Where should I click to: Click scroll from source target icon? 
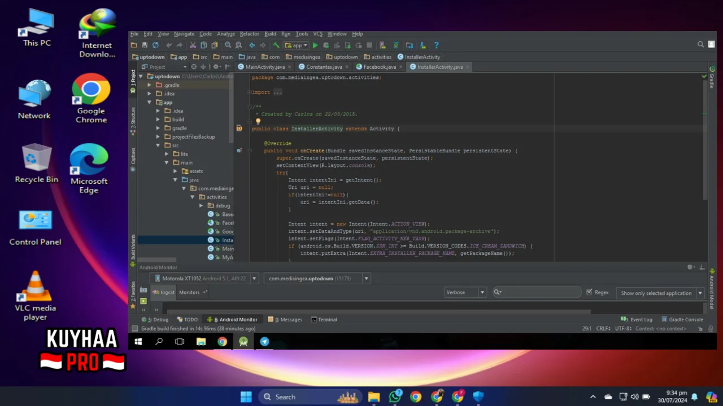pyautogui.click(x=194, y=67)
